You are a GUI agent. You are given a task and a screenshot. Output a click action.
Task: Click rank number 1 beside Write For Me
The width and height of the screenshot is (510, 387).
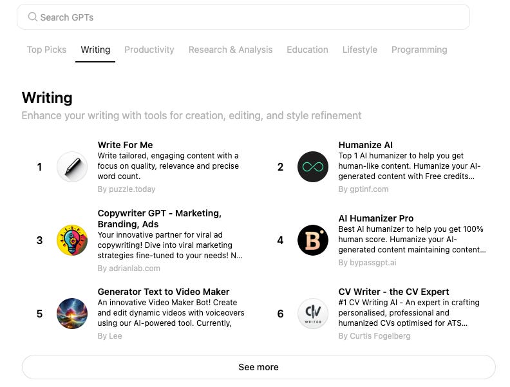tap(39, 167)
